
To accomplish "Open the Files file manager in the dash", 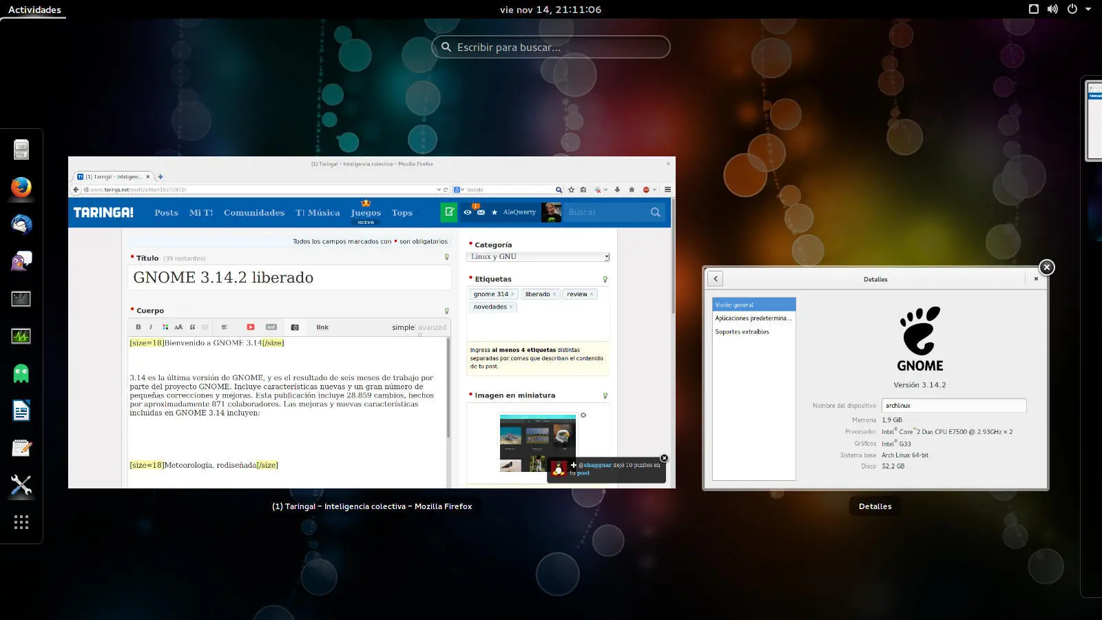I will [21, 149].
